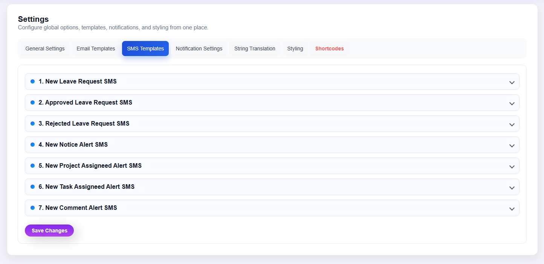
Task: Click blue dot beside New Project Assigneed Alert SMS
Action: (x=32, y=165)
